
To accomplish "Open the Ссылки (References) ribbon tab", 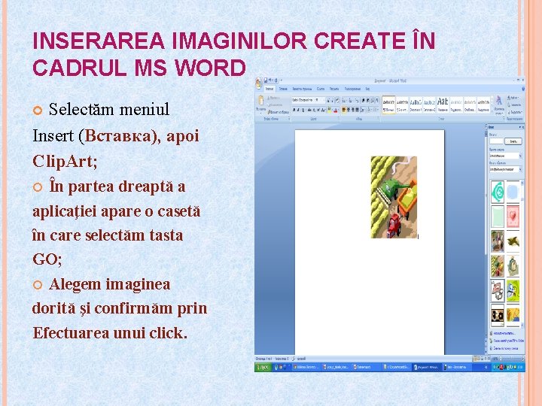I will pos(321,89).
